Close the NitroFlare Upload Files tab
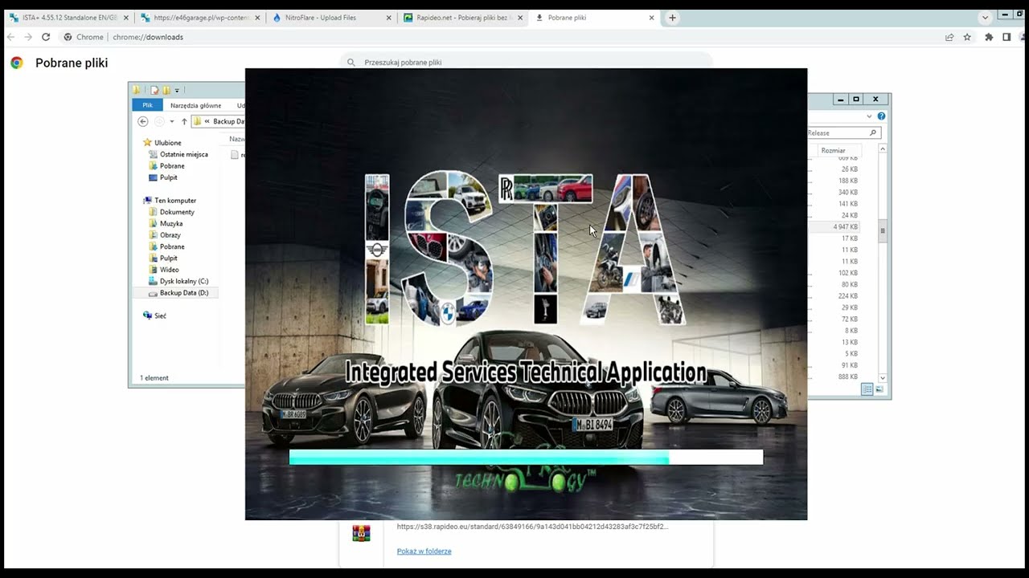The width and height of the screenshot is (1029, 578). point(389,18)
